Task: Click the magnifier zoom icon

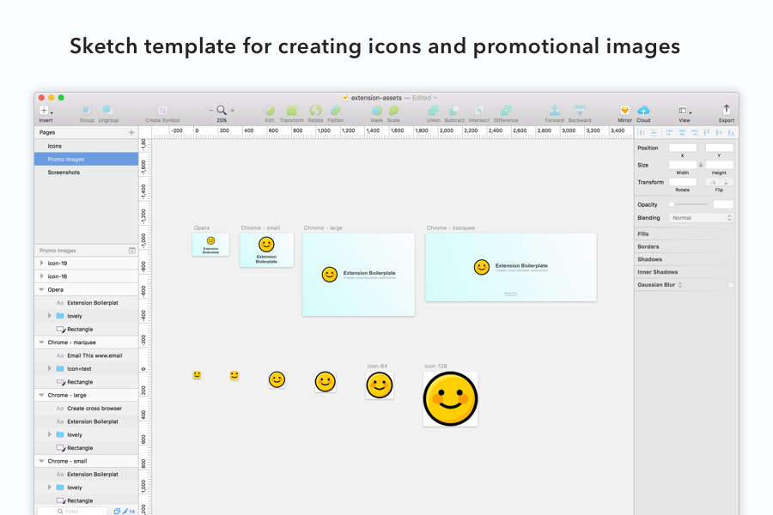Action: [222, 111]
